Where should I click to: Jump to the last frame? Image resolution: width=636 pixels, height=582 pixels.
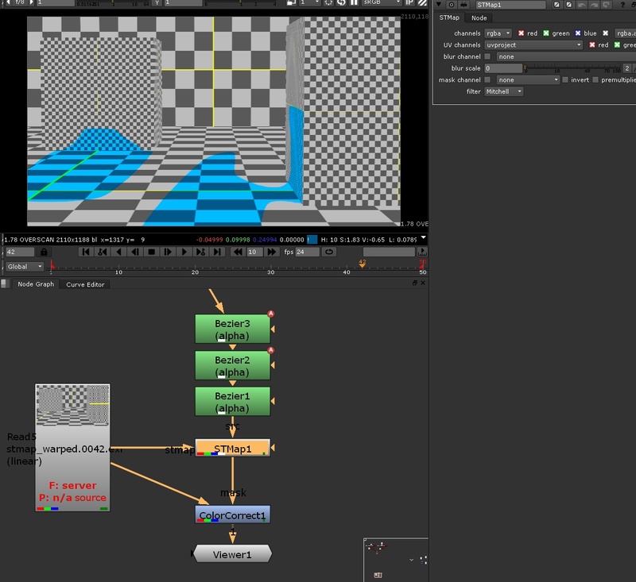217,252
